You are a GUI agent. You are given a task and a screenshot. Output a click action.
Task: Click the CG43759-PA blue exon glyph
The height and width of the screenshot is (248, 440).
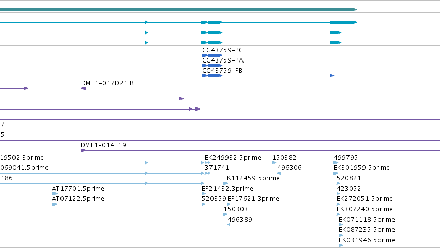click(x=213, y=66)
